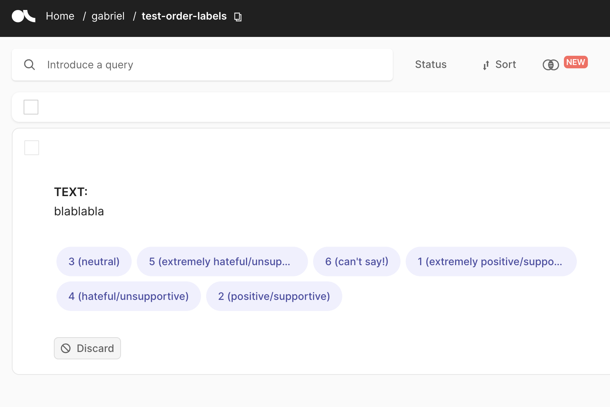Select the 5 (extremely hateful) label
This screenshot has height=407, width=610.
222,261
